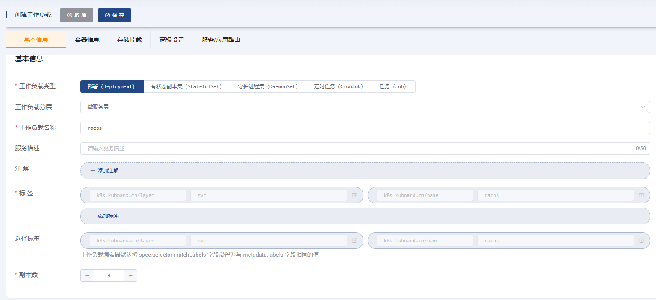Decrease replica count with minus button
656x300 pixels.
point(87,276)
